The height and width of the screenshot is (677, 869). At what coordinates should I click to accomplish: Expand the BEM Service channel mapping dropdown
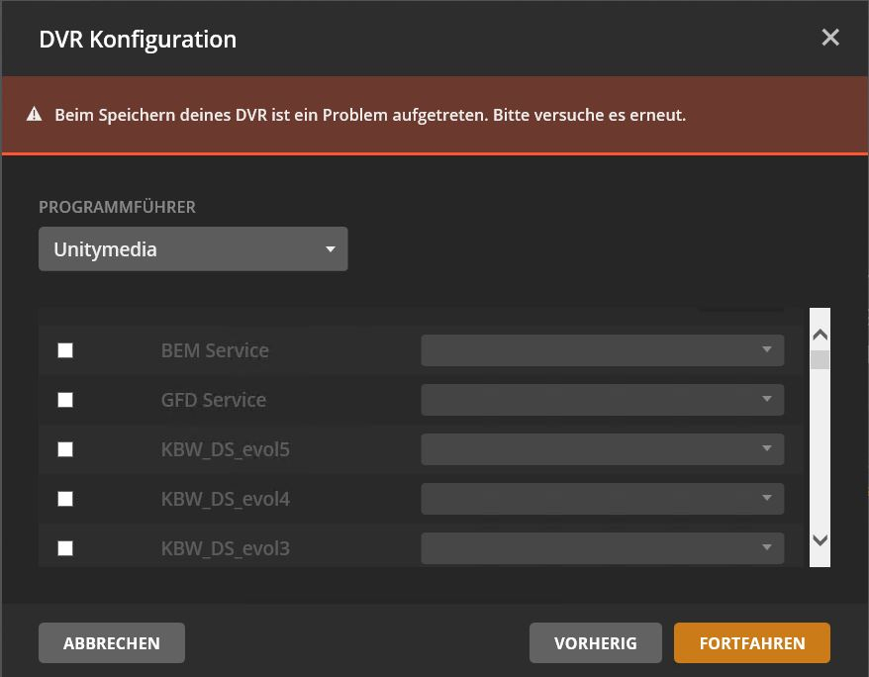(x=602, y=350)
